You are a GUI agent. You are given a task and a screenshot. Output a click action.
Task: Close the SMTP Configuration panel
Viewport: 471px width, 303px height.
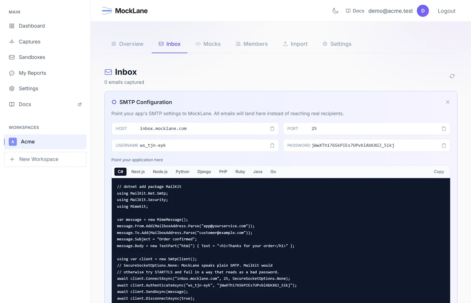(x=448, y=102)
